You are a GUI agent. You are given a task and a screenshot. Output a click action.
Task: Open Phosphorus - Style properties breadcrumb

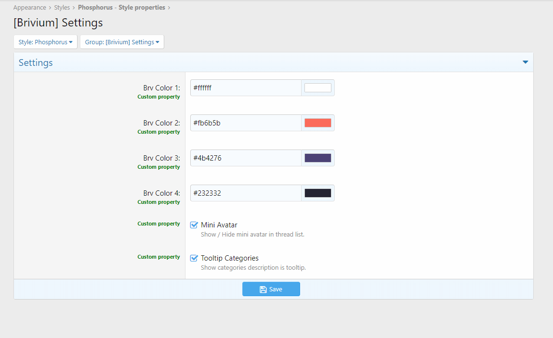point(121,8)
